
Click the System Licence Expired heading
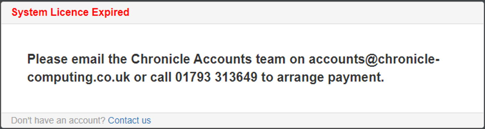point(71,12)
